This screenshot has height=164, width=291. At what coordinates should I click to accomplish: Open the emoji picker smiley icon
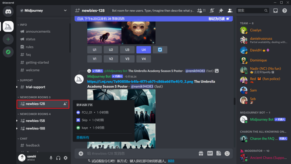point(227,153)
